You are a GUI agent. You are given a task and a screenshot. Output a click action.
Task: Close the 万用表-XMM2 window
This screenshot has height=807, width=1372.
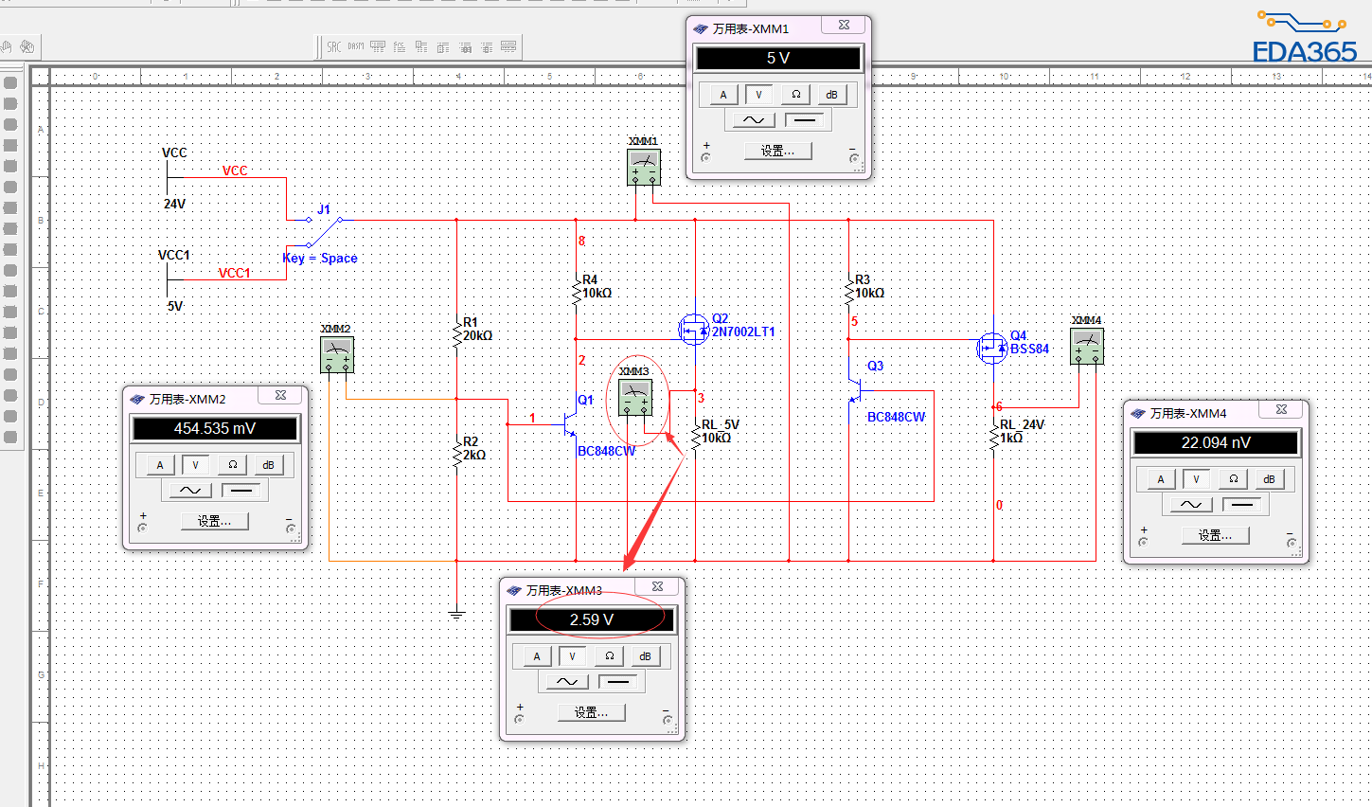click(281, 396)
